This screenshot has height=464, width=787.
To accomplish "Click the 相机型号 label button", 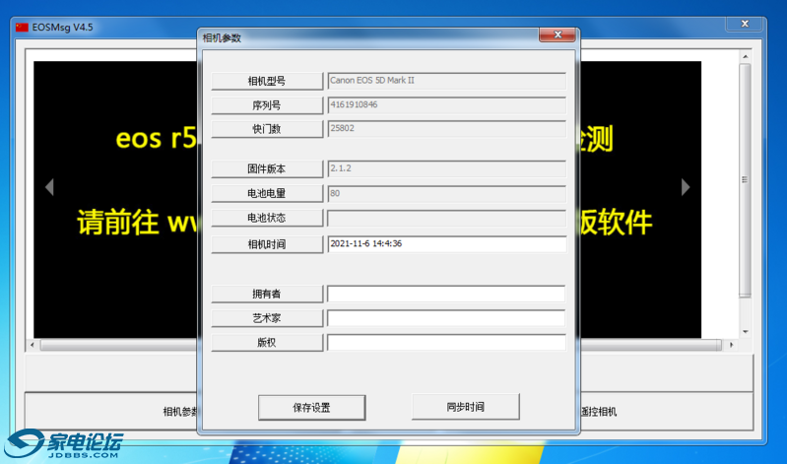I will [267, 81].
